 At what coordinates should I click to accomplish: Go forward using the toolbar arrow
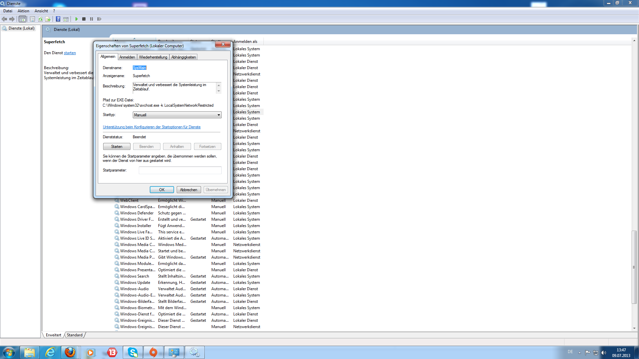(x=12, y=19)
